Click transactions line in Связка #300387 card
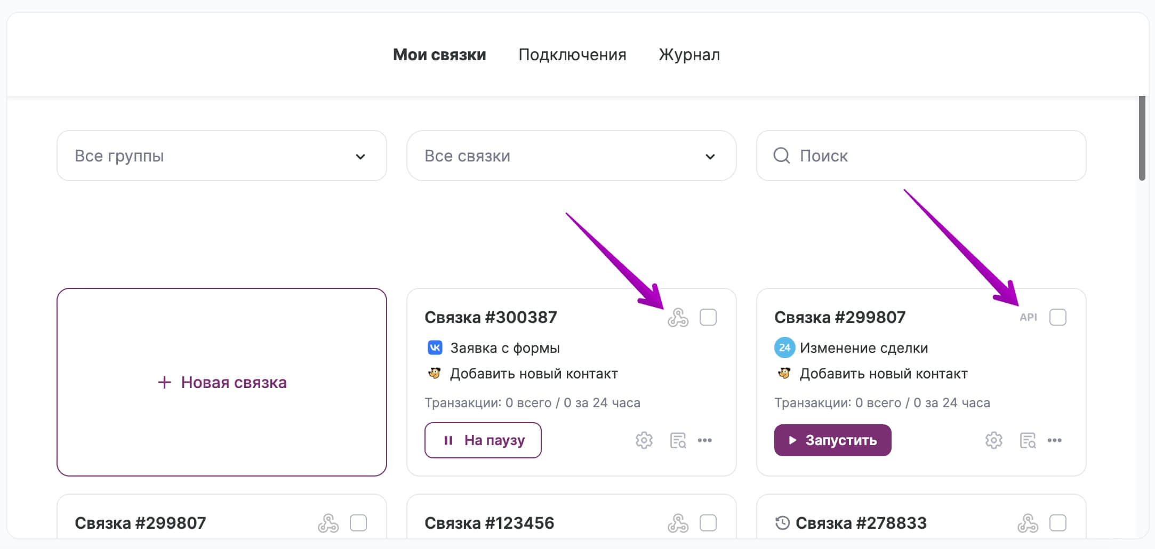The width and height of the screenshot is (1155, 549). tap(532, 402)
